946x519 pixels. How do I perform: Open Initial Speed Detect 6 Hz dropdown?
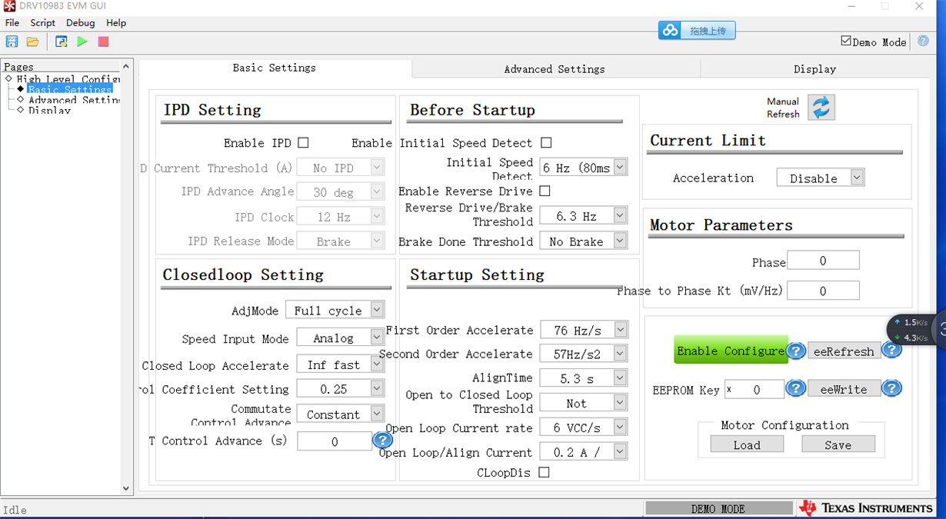click(584, 167)
